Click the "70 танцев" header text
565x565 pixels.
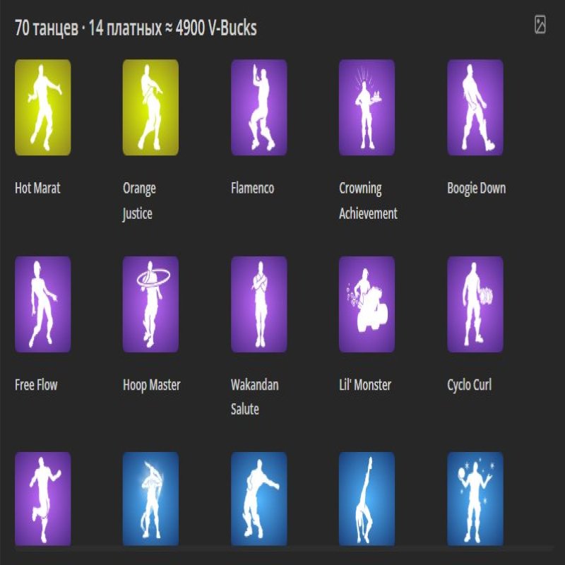click(x=47, y=28)
